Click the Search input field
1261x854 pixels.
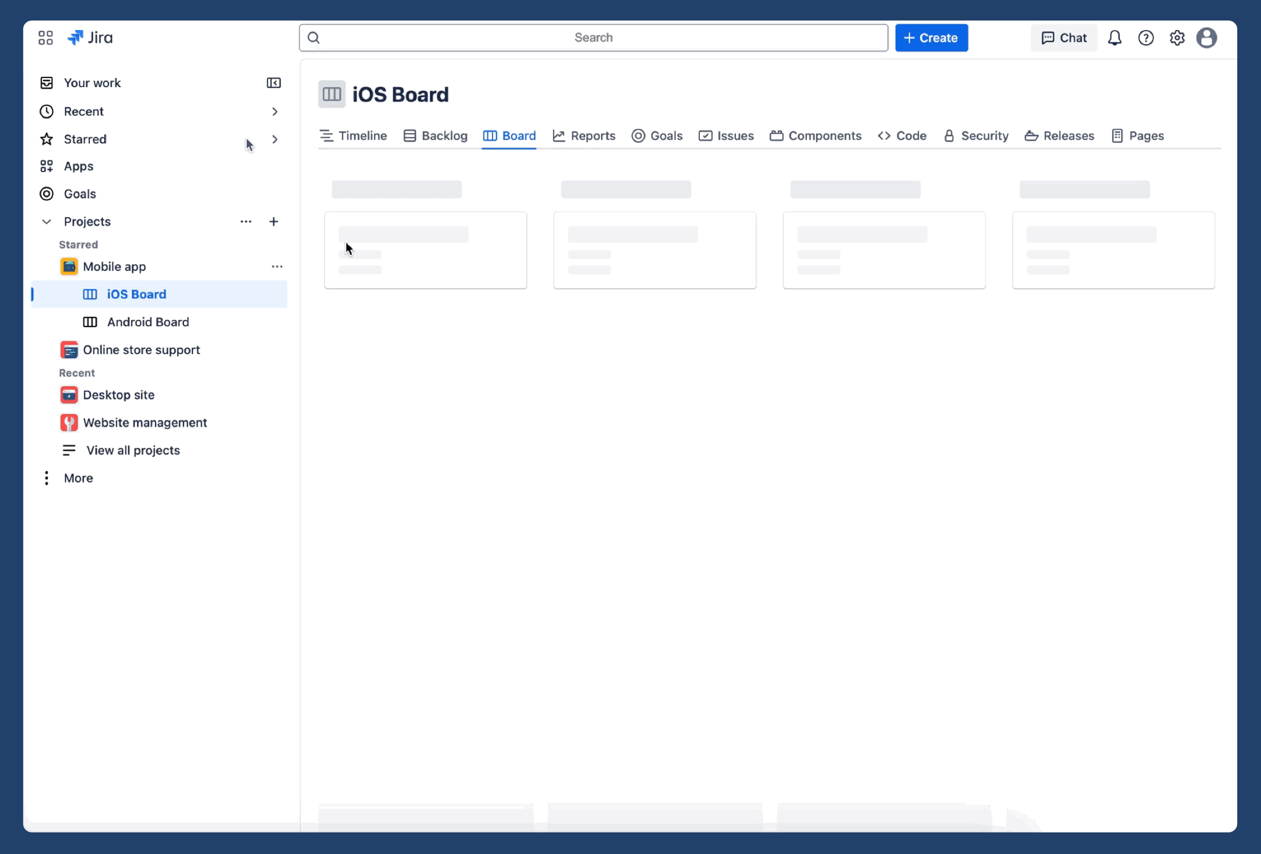tap(593, 38)
